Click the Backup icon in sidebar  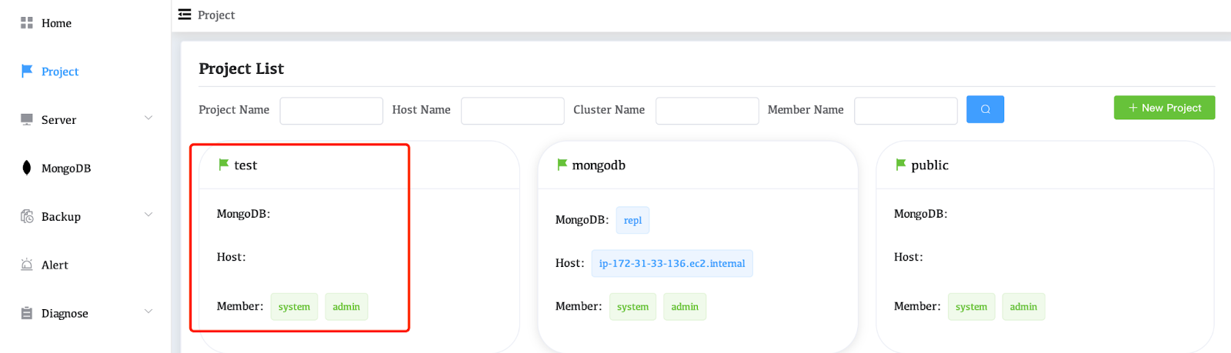(x=27, y=216)
